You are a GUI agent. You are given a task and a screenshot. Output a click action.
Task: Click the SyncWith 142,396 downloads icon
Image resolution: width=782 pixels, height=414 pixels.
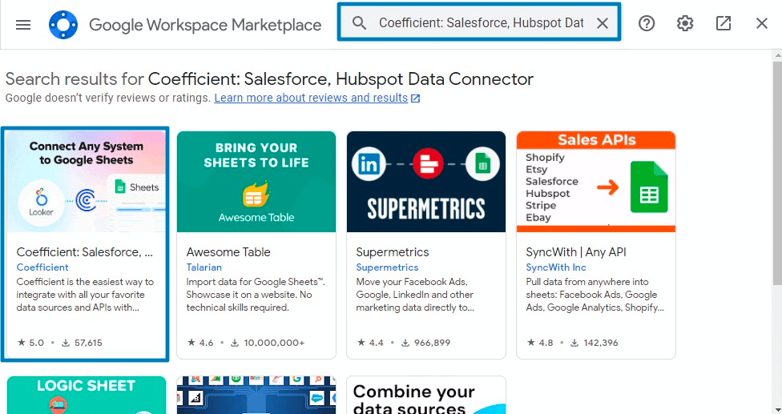(x=574, y=343)
